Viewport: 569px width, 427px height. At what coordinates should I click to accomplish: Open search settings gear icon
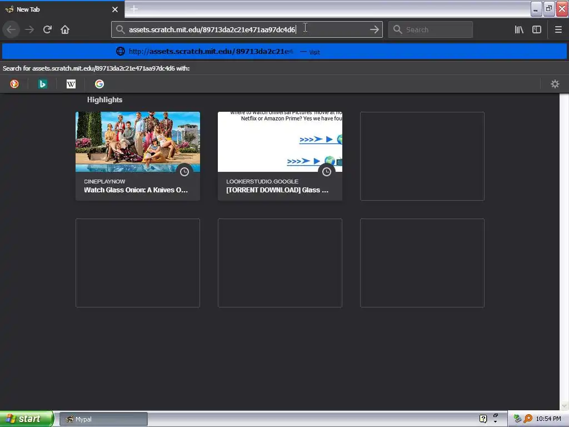coord(555,85)
